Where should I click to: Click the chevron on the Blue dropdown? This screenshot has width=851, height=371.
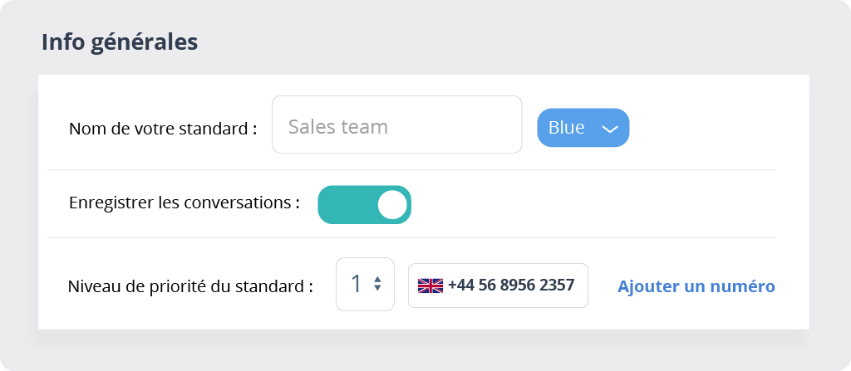[x=610, y=129]
